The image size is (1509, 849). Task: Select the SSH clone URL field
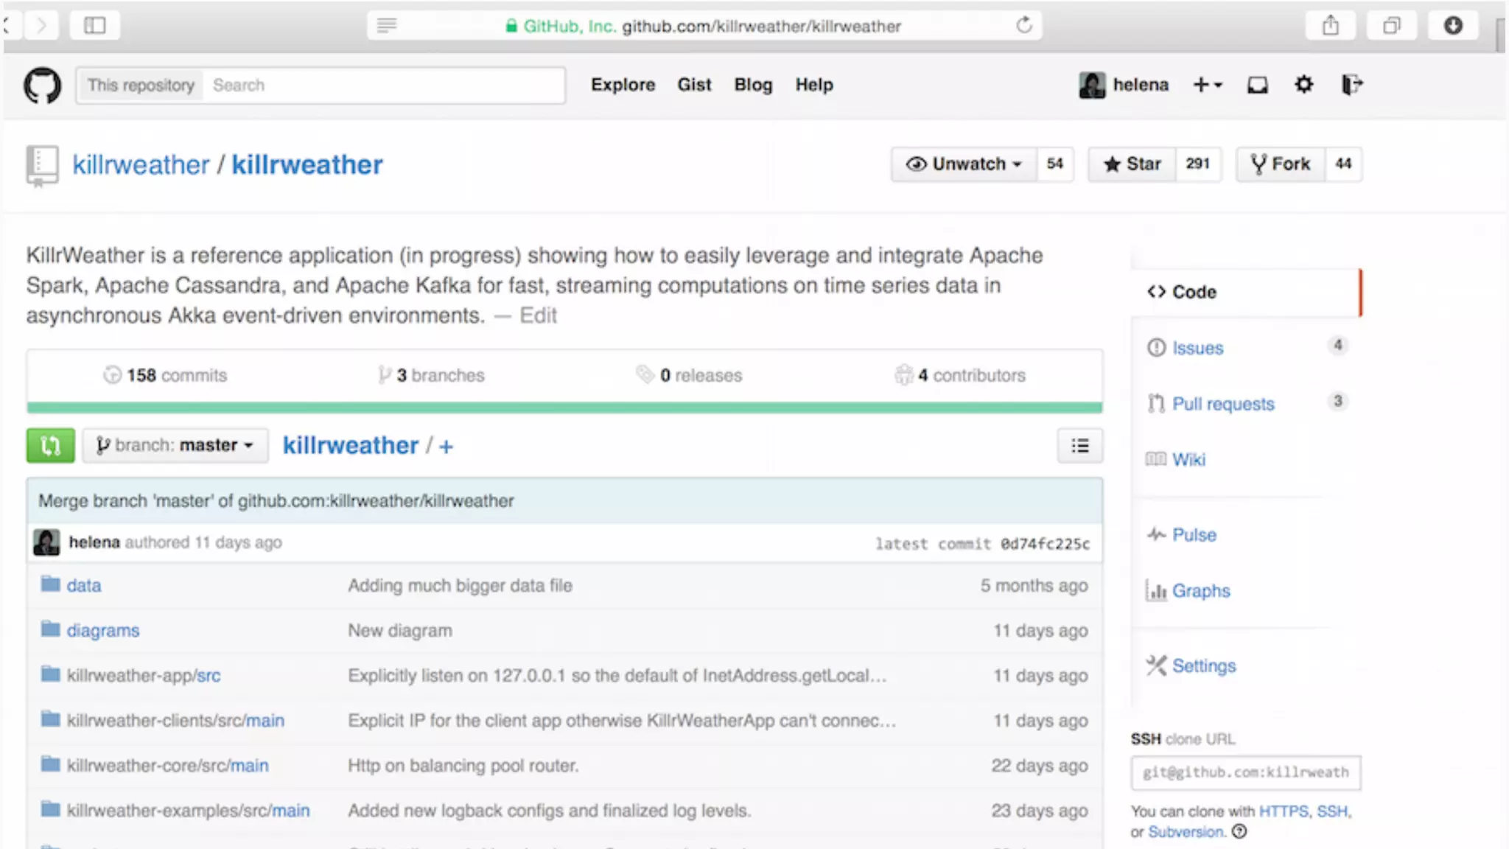1246,772
